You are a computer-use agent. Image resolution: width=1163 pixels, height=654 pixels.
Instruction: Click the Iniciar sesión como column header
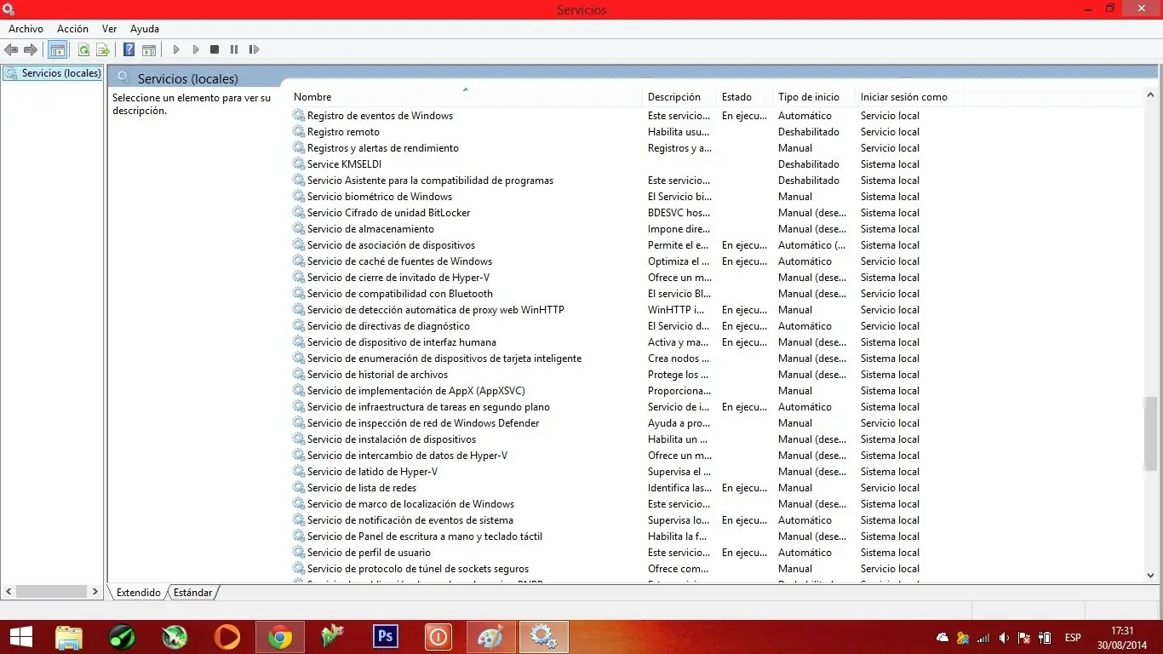pos(909,97)
